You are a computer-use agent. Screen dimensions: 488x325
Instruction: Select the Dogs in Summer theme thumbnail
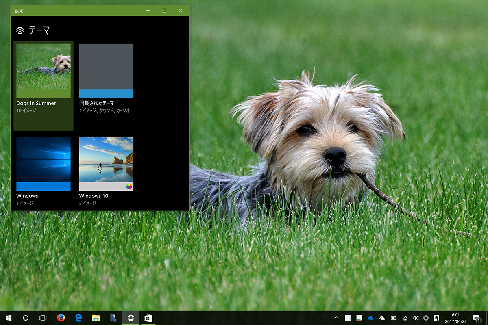pyautogui.click(x=44, y=71)
